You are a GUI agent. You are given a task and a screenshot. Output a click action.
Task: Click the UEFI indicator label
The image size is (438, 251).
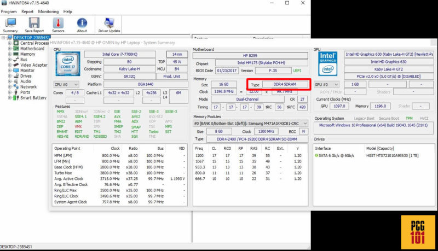[297, 71]
